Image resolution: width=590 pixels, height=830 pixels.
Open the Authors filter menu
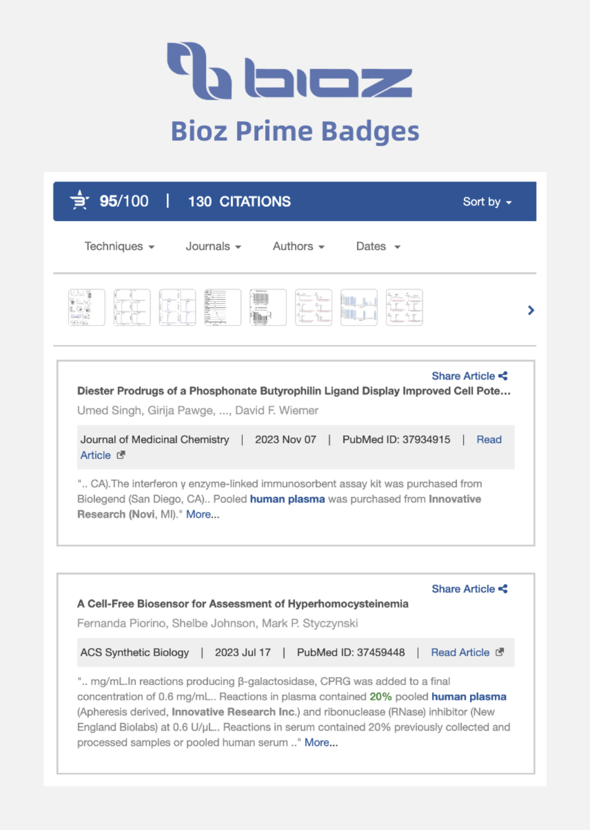[298, 246]
